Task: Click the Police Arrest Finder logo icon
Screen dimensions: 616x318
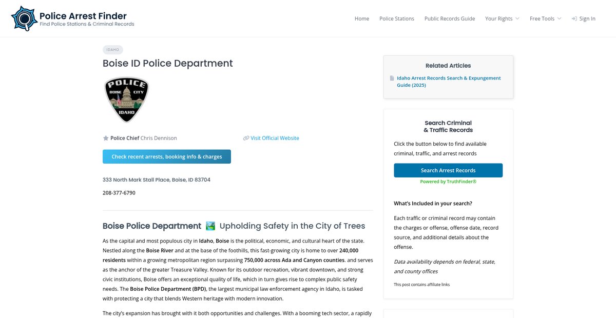Action: tap(24, 18)
